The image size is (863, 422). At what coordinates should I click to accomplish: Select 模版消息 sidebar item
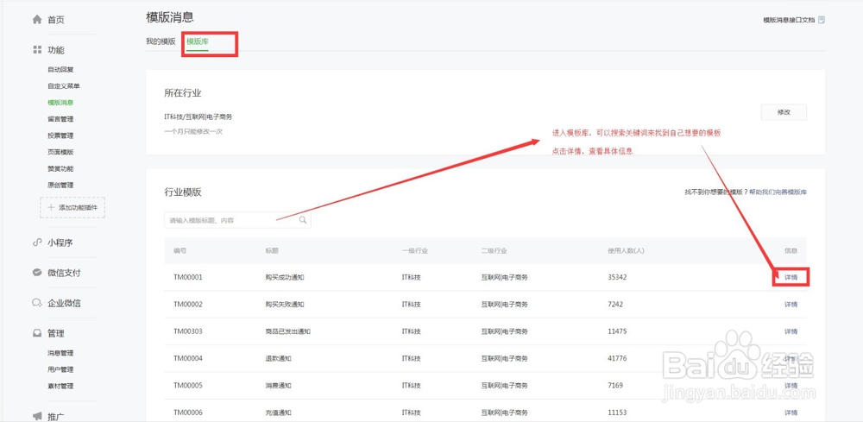pos(60,103)
